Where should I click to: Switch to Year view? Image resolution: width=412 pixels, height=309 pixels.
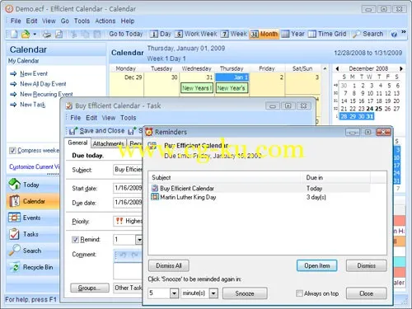tap(293, 34)
